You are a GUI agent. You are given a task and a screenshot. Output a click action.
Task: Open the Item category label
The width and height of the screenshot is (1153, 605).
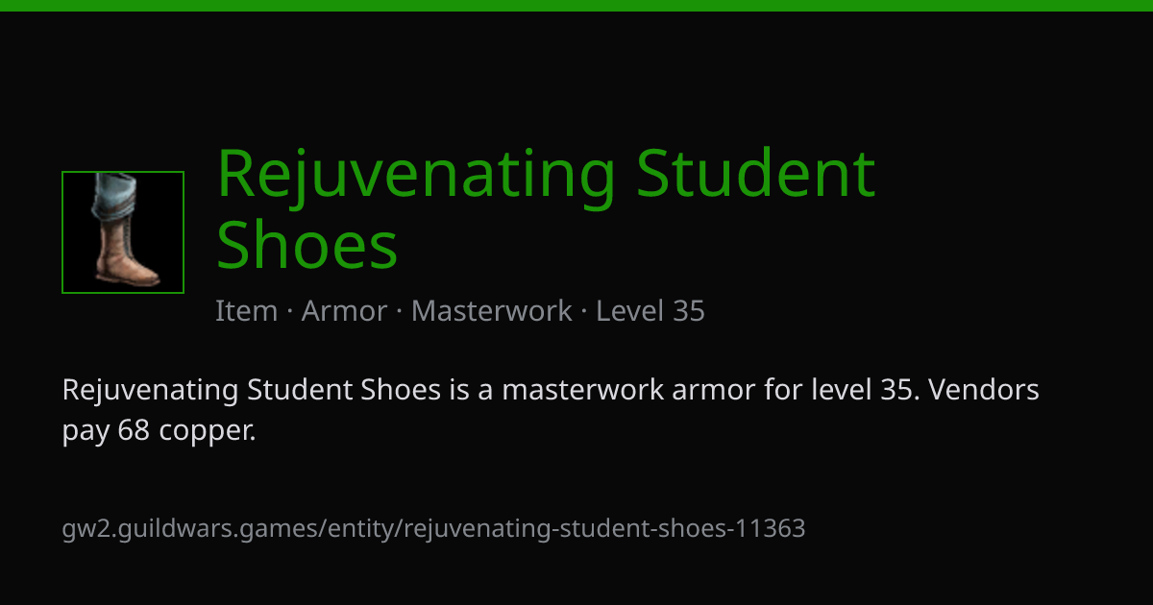246,311
